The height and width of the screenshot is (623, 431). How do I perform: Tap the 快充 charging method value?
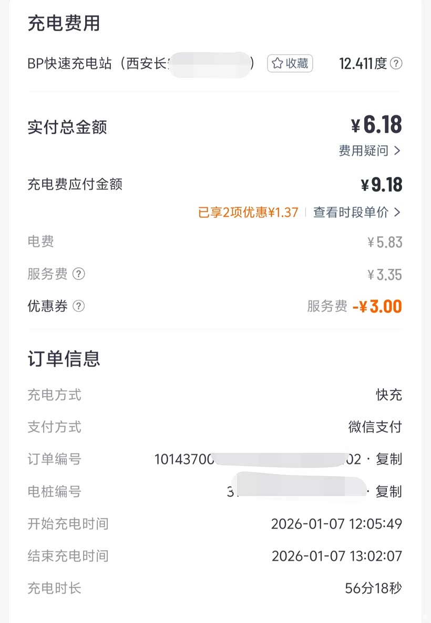(x=389, y=395)
